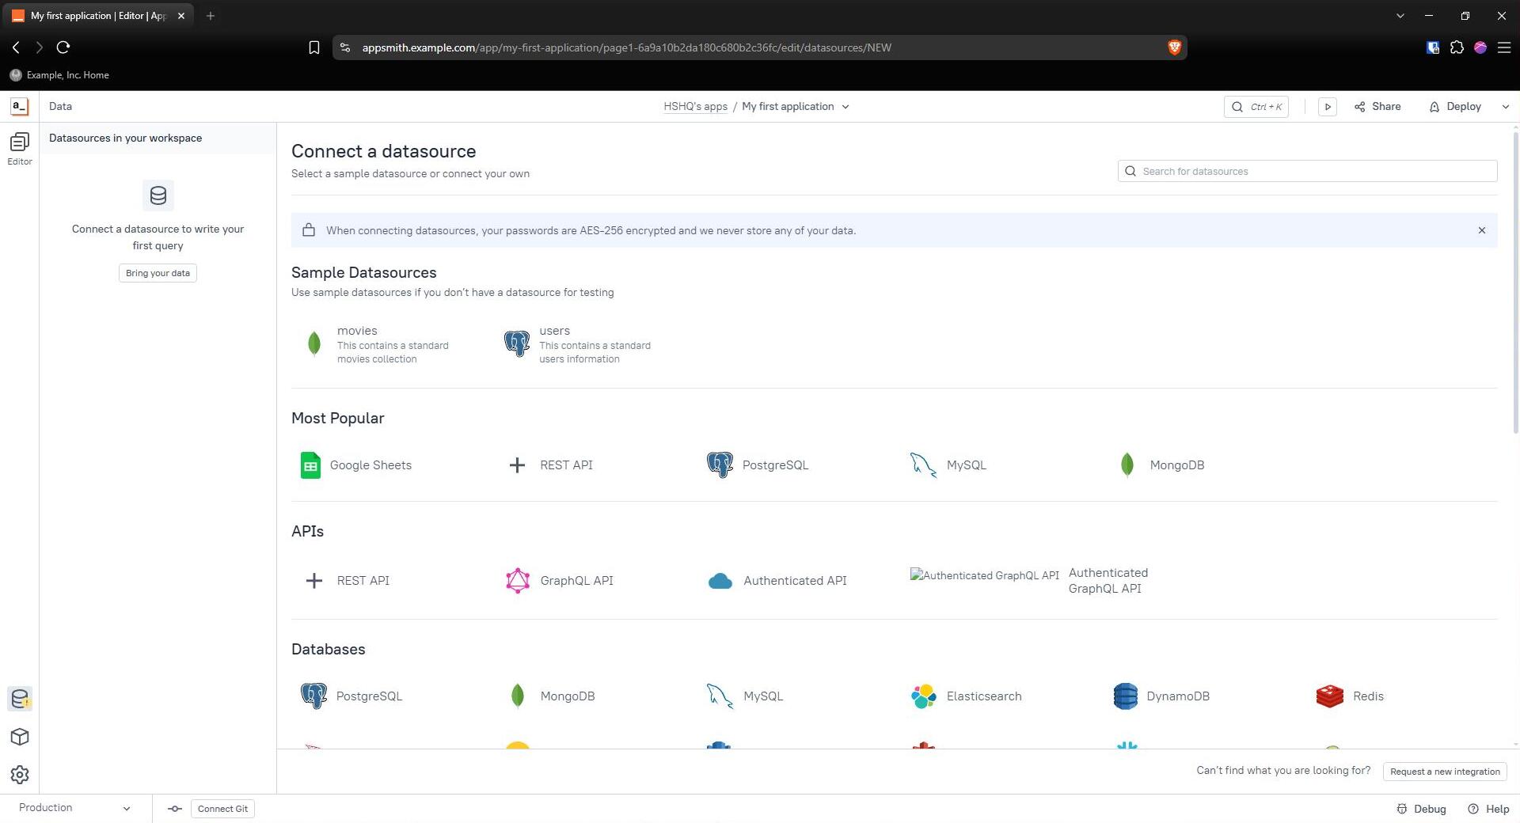Screen dimensions: 1520x823
Task: Click the Google Sheets label
Action: tap(370, 465)
